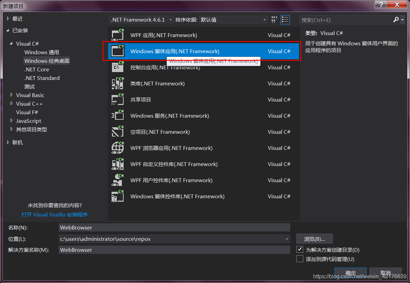
Task: Select .NET Core category
Action: (x=37, y=70)
